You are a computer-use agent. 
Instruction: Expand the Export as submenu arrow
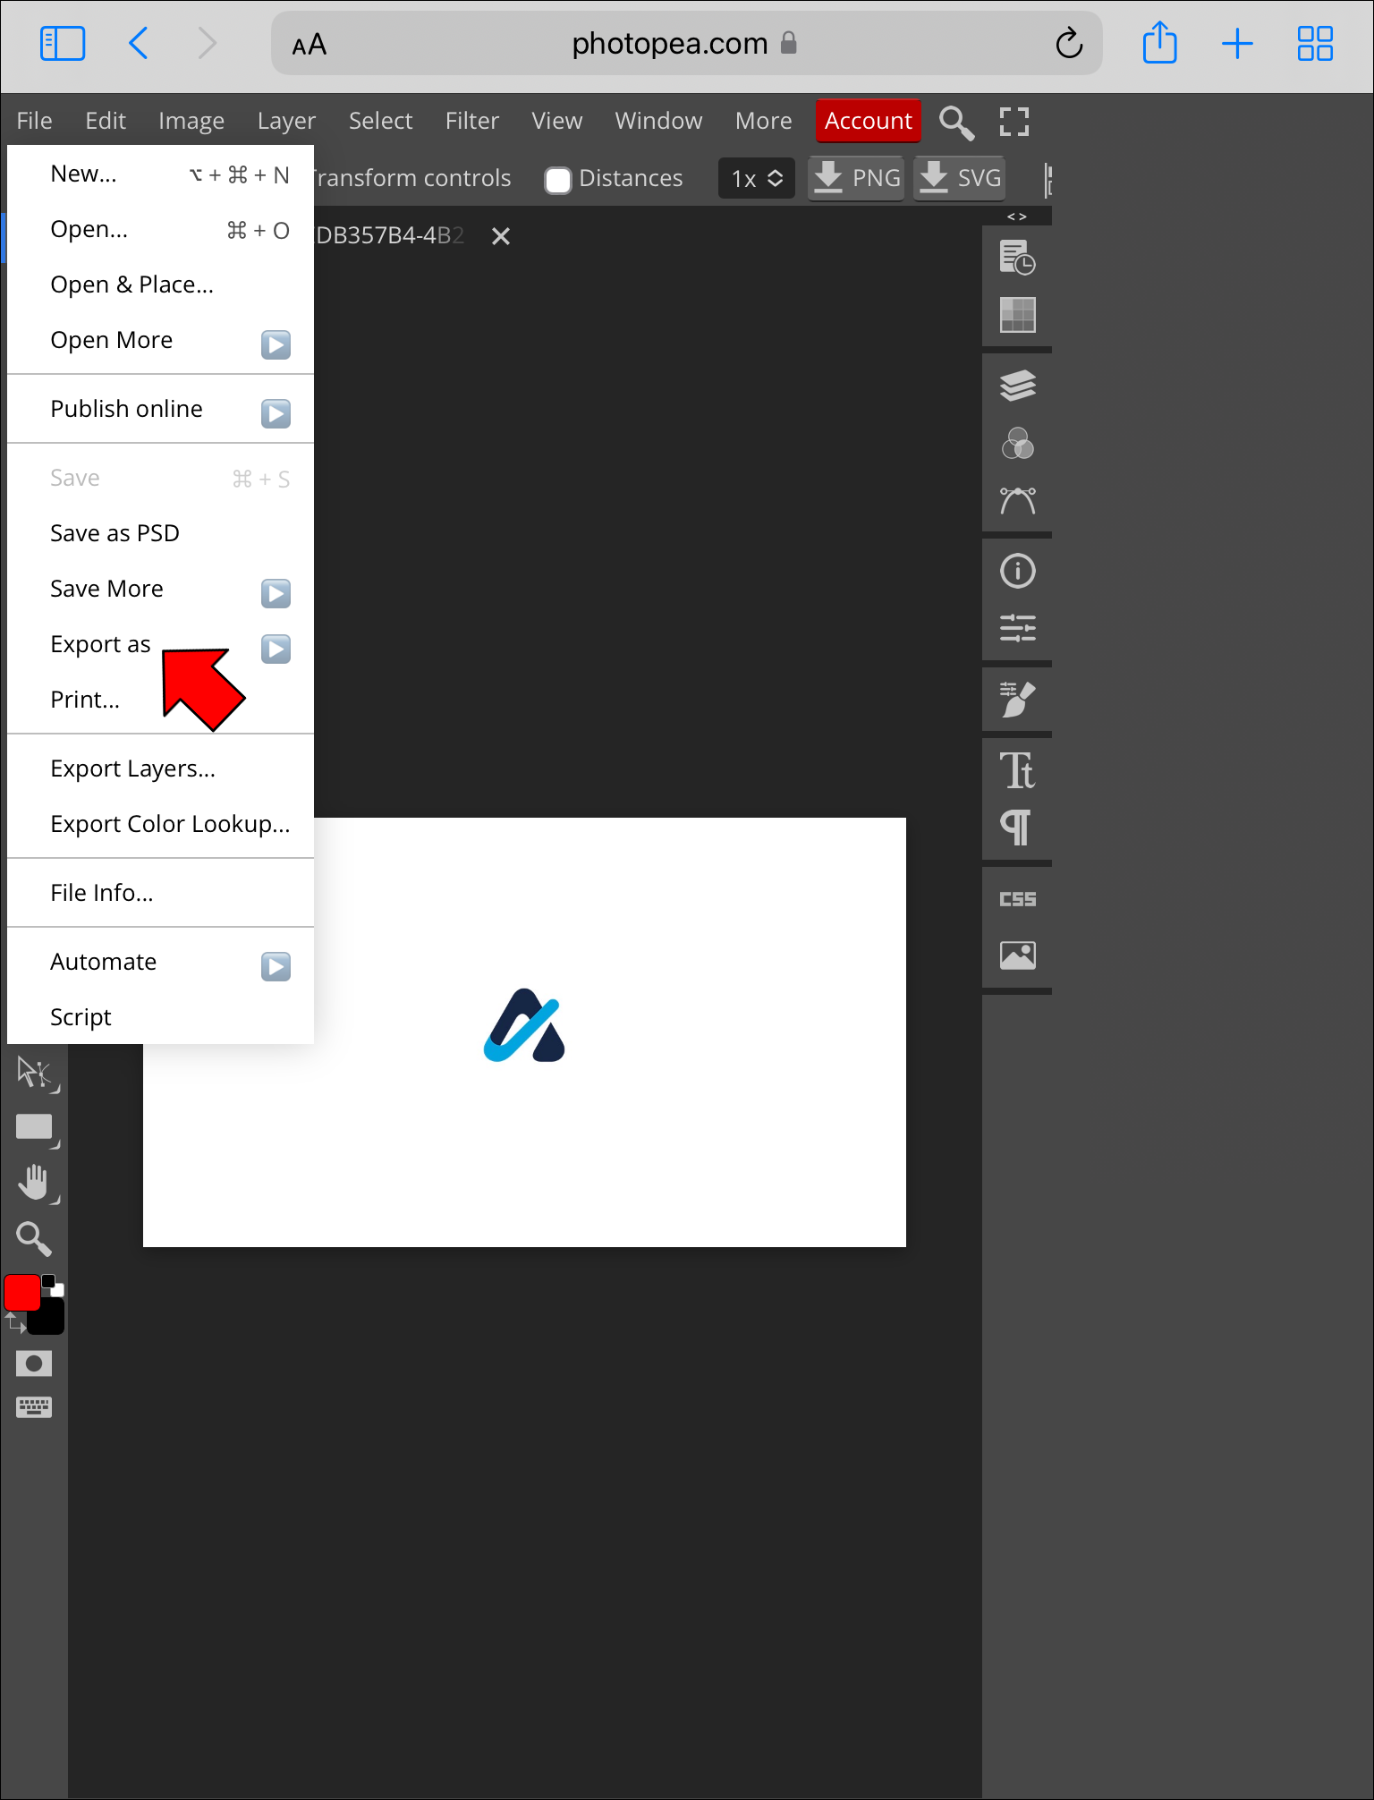pyautogui.click(x=276, y=649)
